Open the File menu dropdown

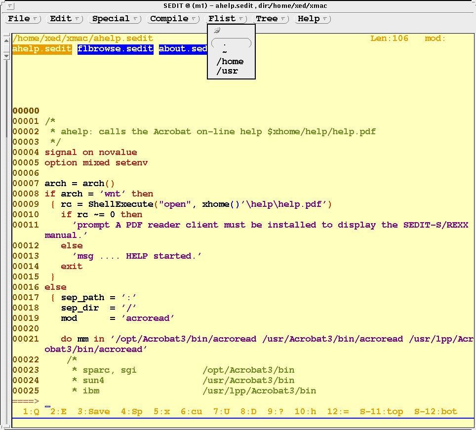pyautogui.click(x=23, y=19)
